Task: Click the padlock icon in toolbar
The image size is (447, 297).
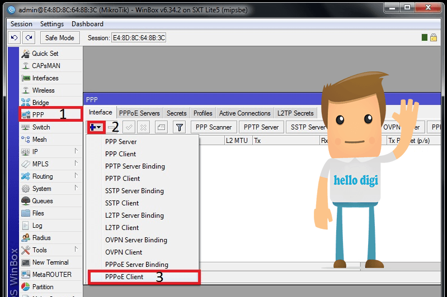Action: (x=434, y=37)
